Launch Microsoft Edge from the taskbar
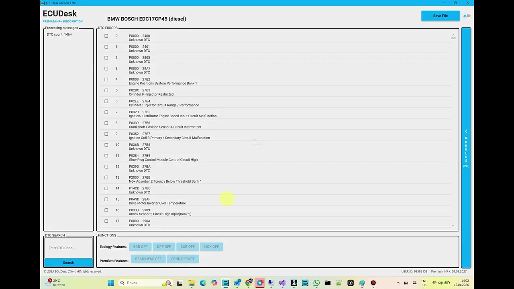Viewport: 514px width, 289px height. pyautogui.click(x=203, y=283)
